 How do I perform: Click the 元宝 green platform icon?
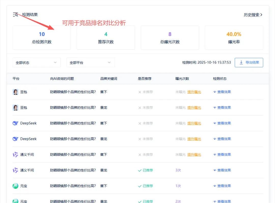tap(16, 186)
